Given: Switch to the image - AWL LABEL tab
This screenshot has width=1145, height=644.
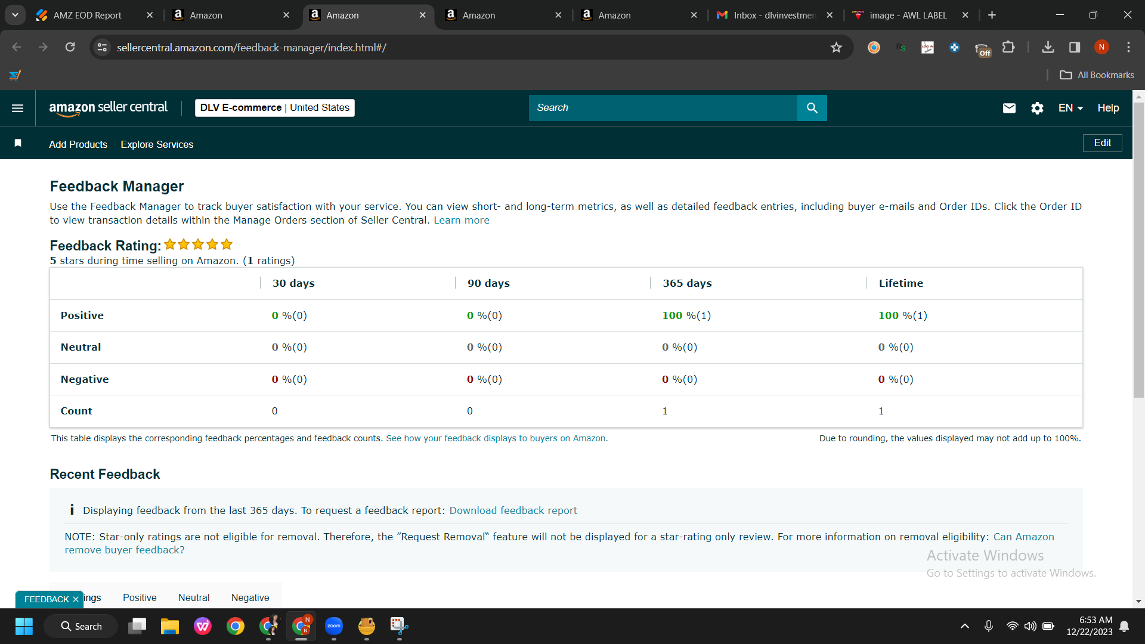Looking at the screenshot, I should (x=908, y=16).
